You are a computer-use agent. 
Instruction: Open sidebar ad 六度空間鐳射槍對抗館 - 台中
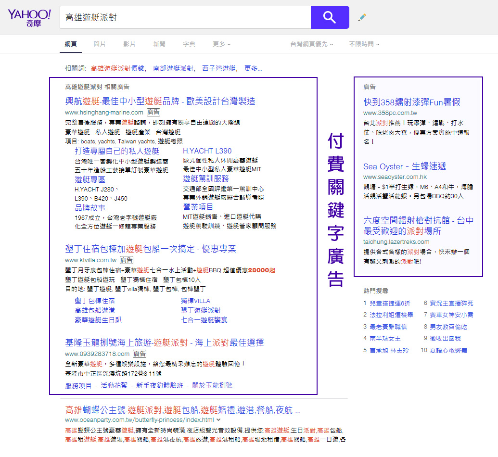419,226
